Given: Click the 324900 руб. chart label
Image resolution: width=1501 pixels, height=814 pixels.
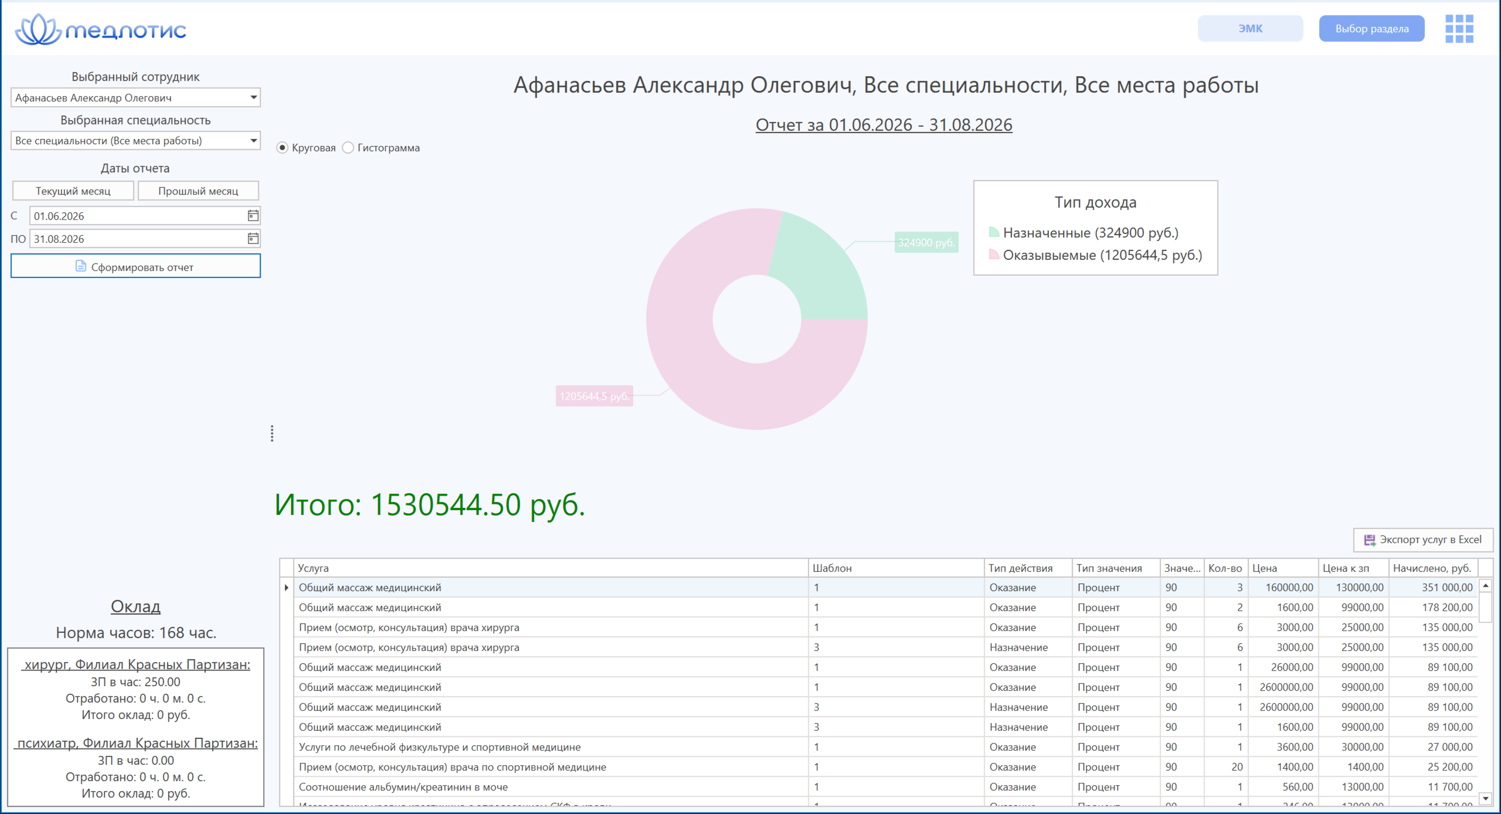Looking at the screenshot, I should [x=926, y=242].
